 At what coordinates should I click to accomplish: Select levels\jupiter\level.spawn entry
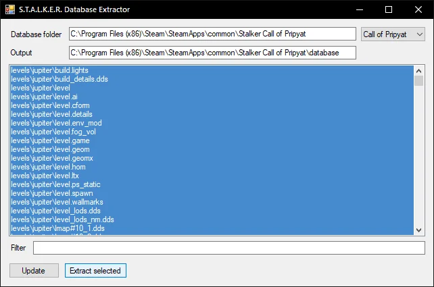(212, 193)
